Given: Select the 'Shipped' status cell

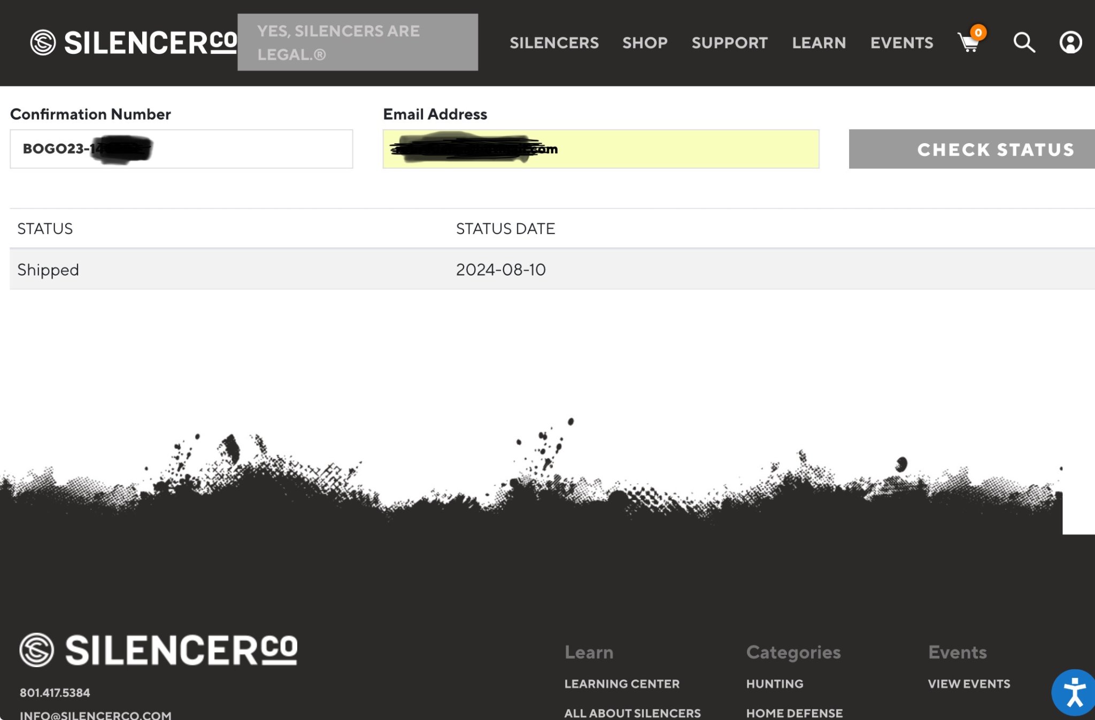Looking at the screenshot, I should [x=48, y=270].
